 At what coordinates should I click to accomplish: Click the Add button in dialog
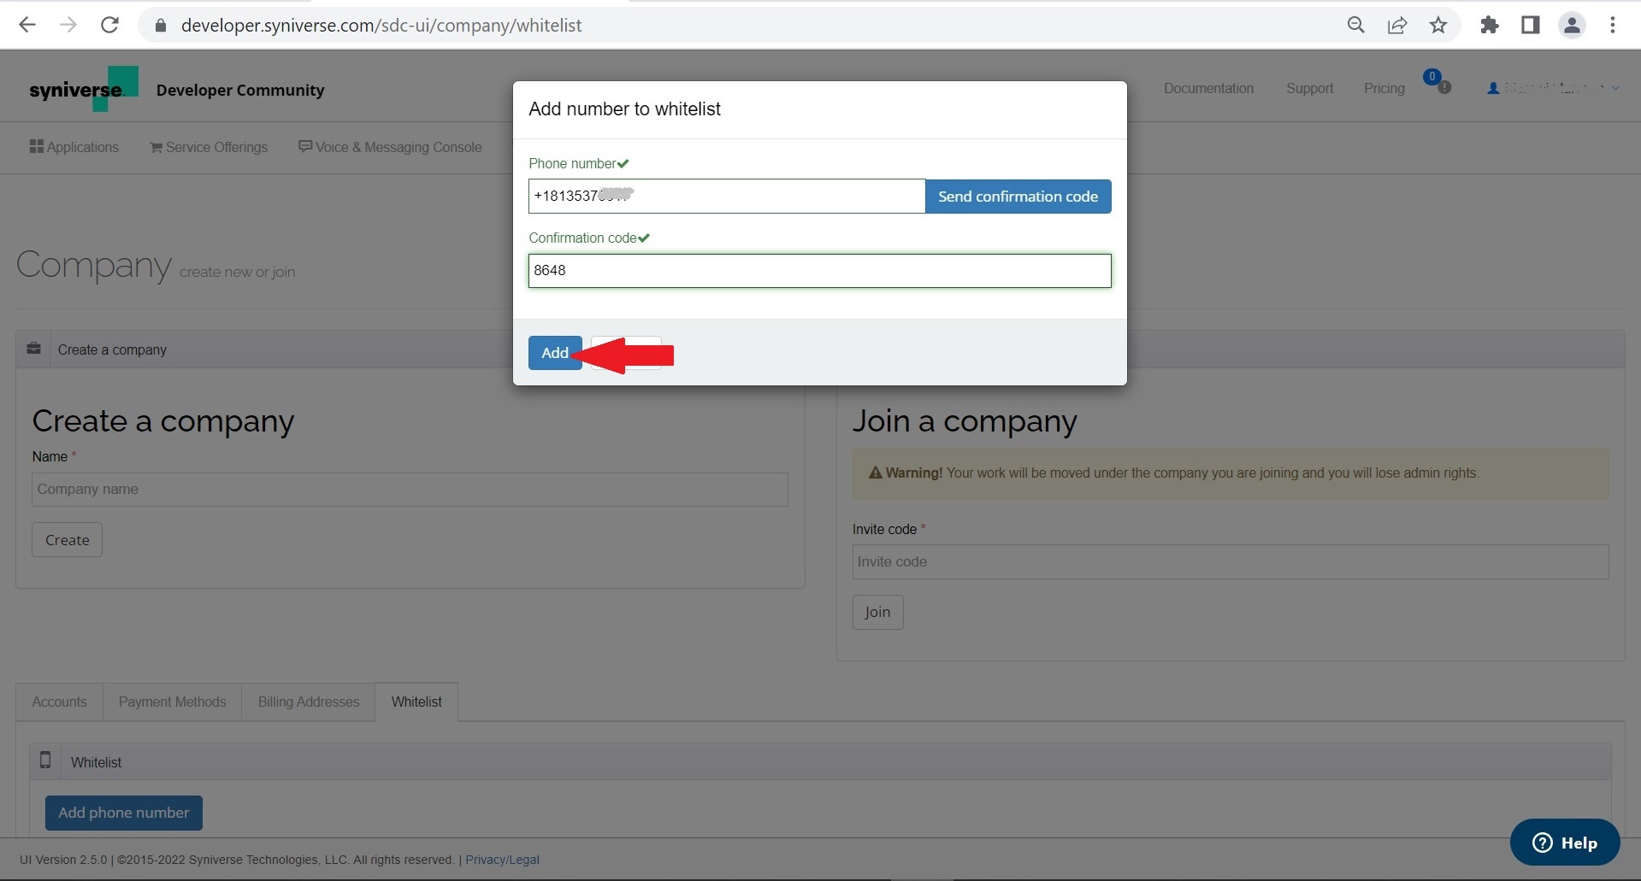(555, 353)
